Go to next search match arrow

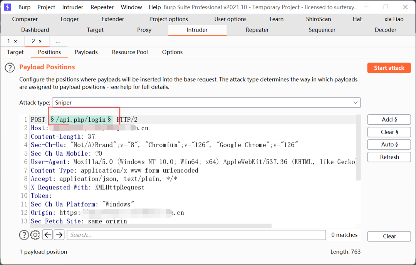(x=59, y=235)
